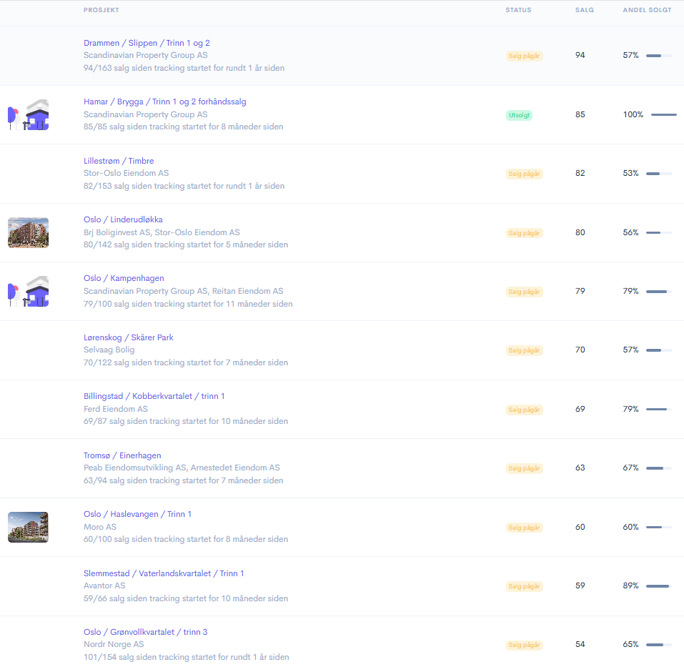Select the developer text 'Moro AS'
This screenshot has width=684, height=667.
point(100,527)
